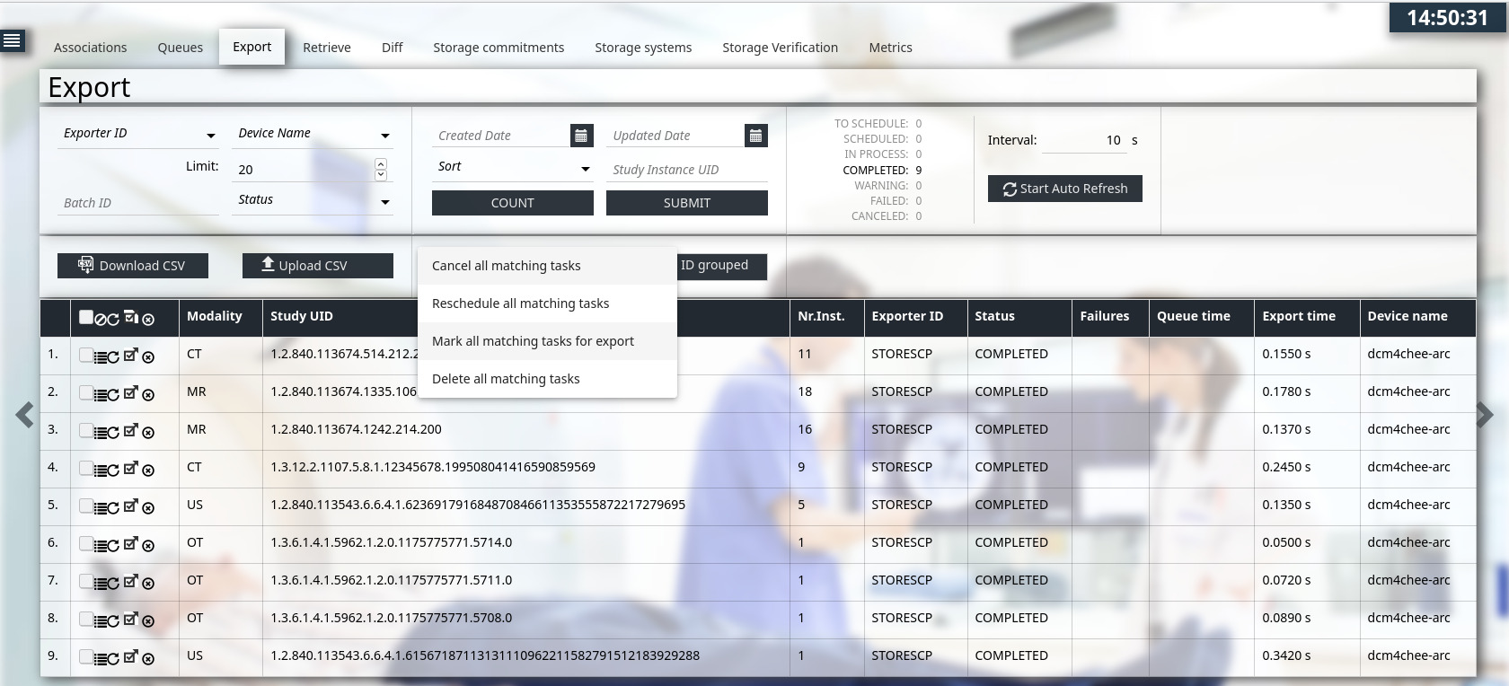The image size is (1509, 686).
Task: Click the mark selected for export header icon
Action: (x=131, y=316)
